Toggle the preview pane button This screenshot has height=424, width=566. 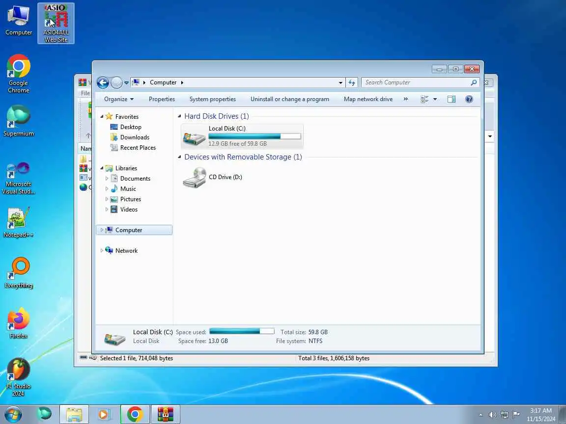(451, 99)
